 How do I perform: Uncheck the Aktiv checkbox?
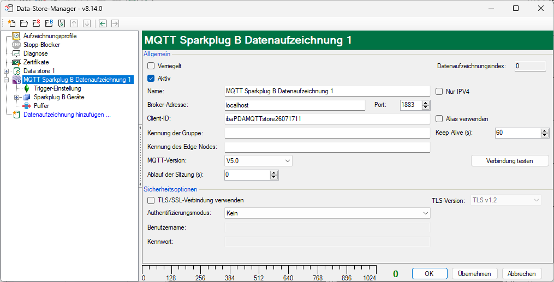(151, 79)
